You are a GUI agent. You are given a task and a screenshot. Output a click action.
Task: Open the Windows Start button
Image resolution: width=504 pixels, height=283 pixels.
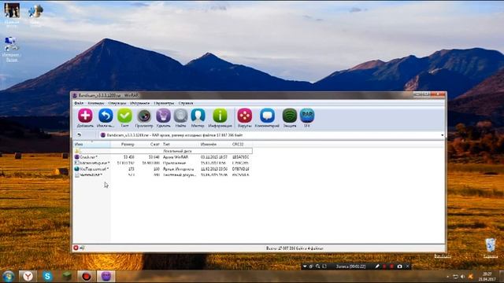point(9,276)
